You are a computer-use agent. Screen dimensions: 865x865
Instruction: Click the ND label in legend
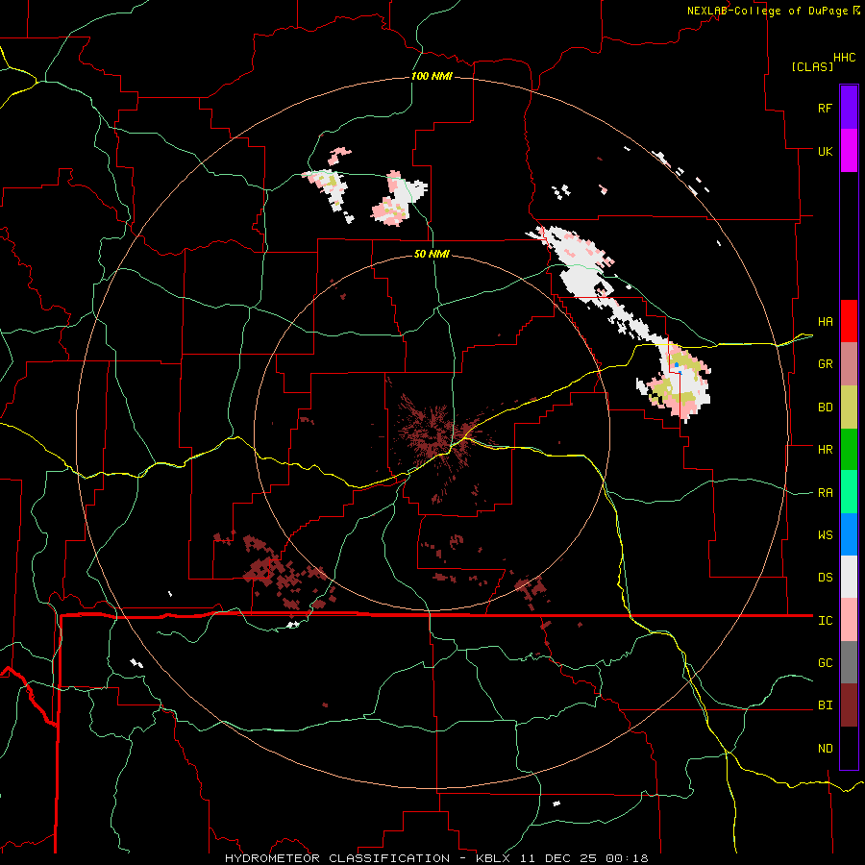point(825,749)
